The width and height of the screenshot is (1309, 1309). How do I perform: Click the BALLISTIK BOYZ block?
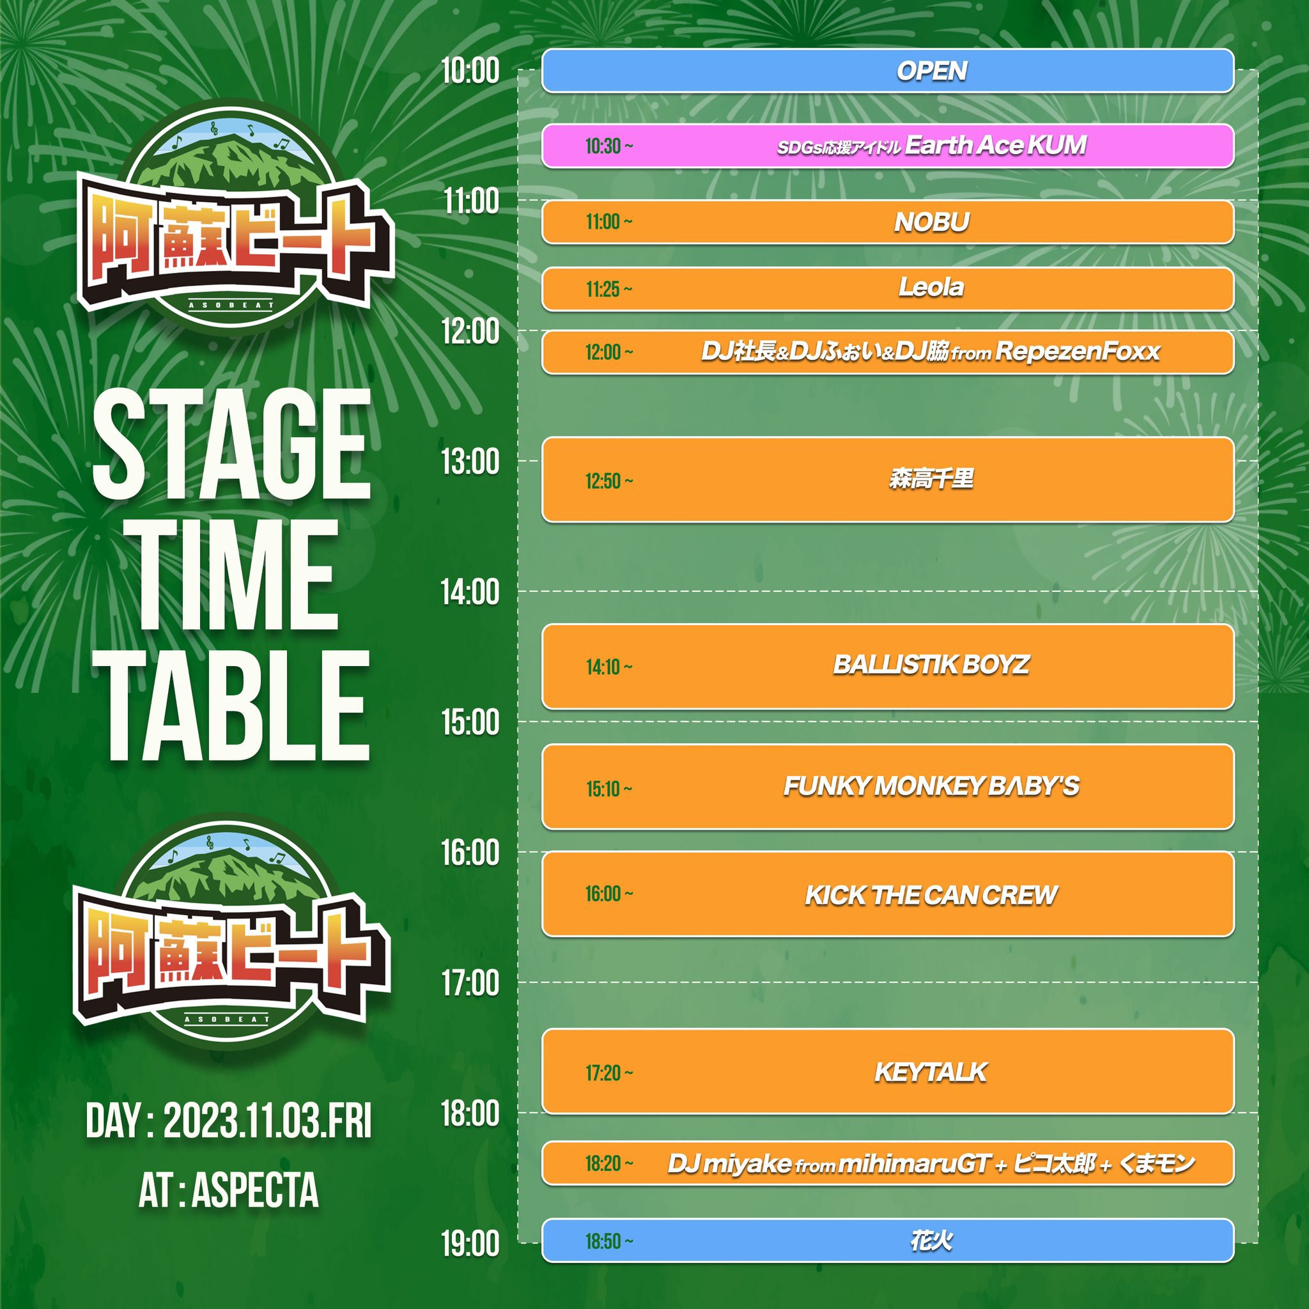pos(888,666)
